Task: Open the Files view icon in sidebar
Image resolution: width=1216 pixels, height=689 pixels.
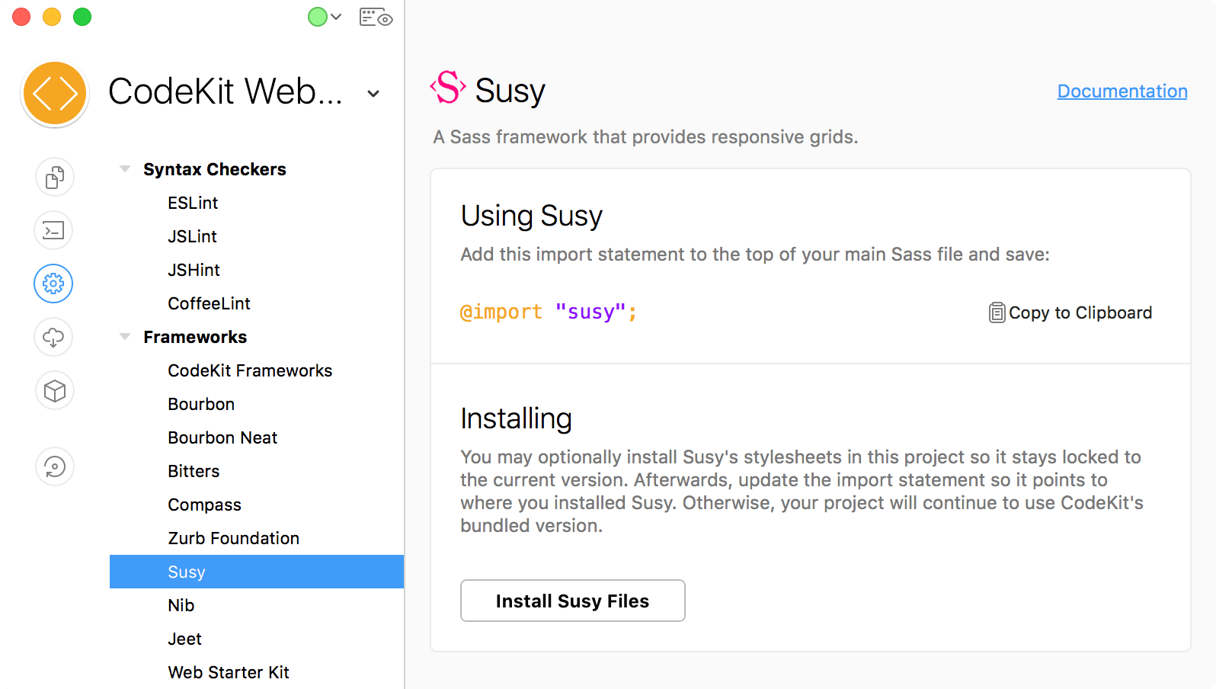Action: click(x=54, y=178)
